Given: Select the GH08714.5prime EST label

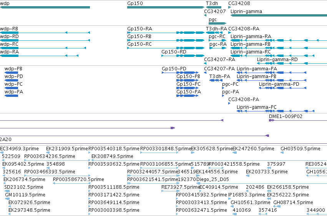Looking at the screenshot, I should pyautogui.click(x=293, y=203).
